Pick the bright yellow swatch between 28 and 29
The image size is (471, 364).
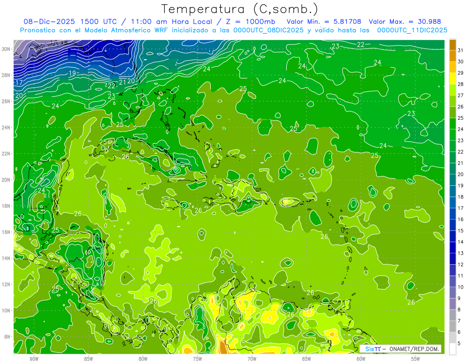[453, 78]
